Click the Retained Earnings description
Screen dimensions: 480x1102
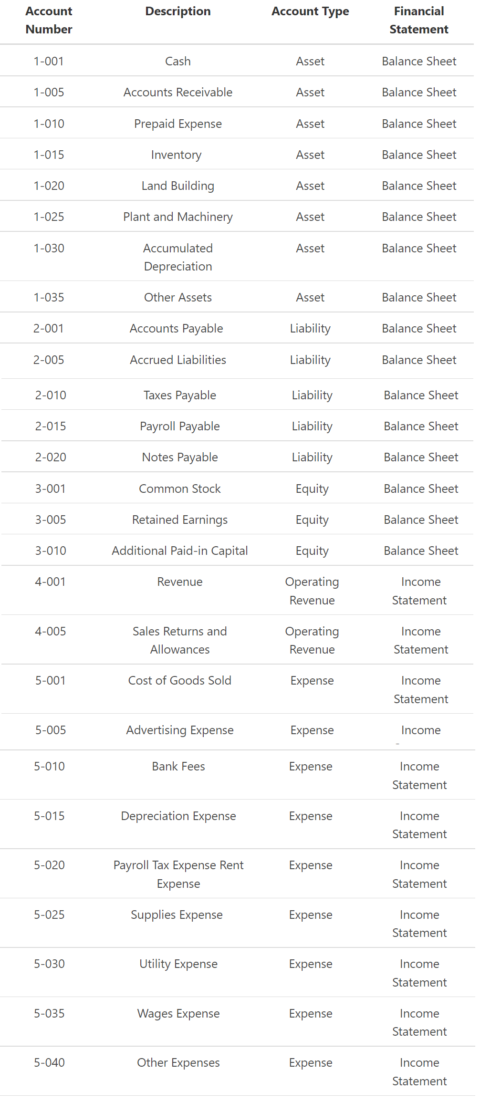(x=180, y=520)
